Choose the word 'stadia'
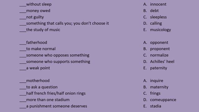This screenshot has width=199, height=112. pos(155,106)
